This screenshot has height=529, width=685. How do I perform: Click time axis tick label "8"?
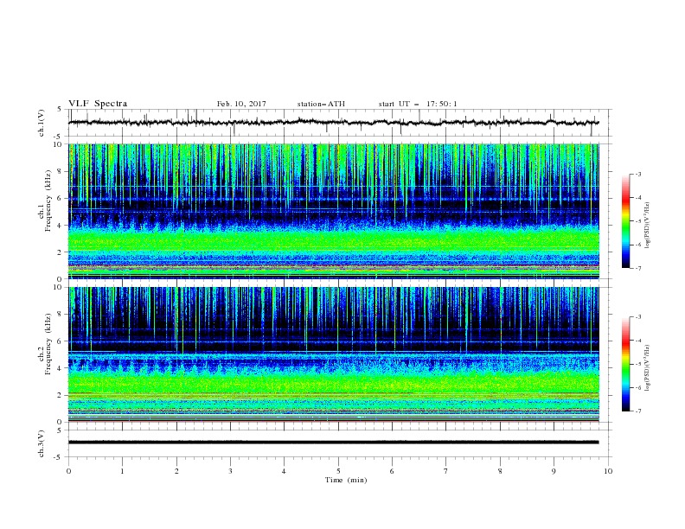click(500, 471)
